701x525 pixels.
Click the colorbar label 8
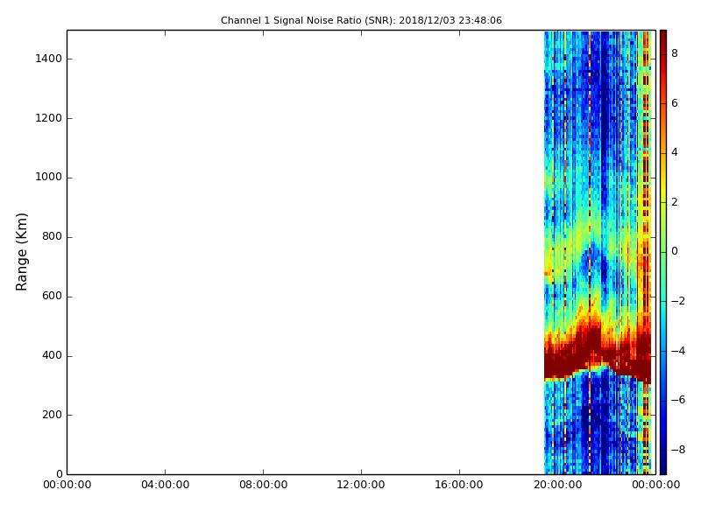point(675,53)
